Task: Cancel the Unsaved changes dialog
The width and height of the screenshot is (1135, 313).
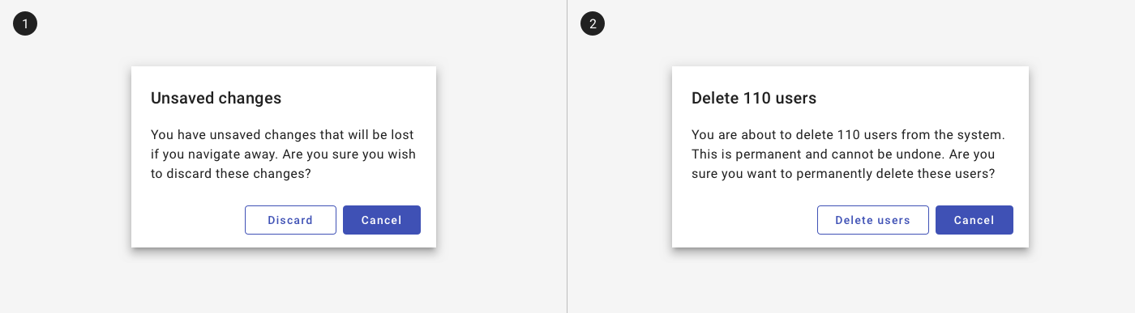Action: [382, 220]
